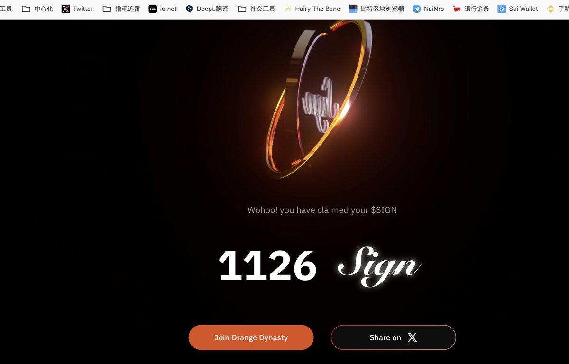Expand the 社交工具 bookmarks folder
This screenshot has height=364, width=569.
[257, 9]
